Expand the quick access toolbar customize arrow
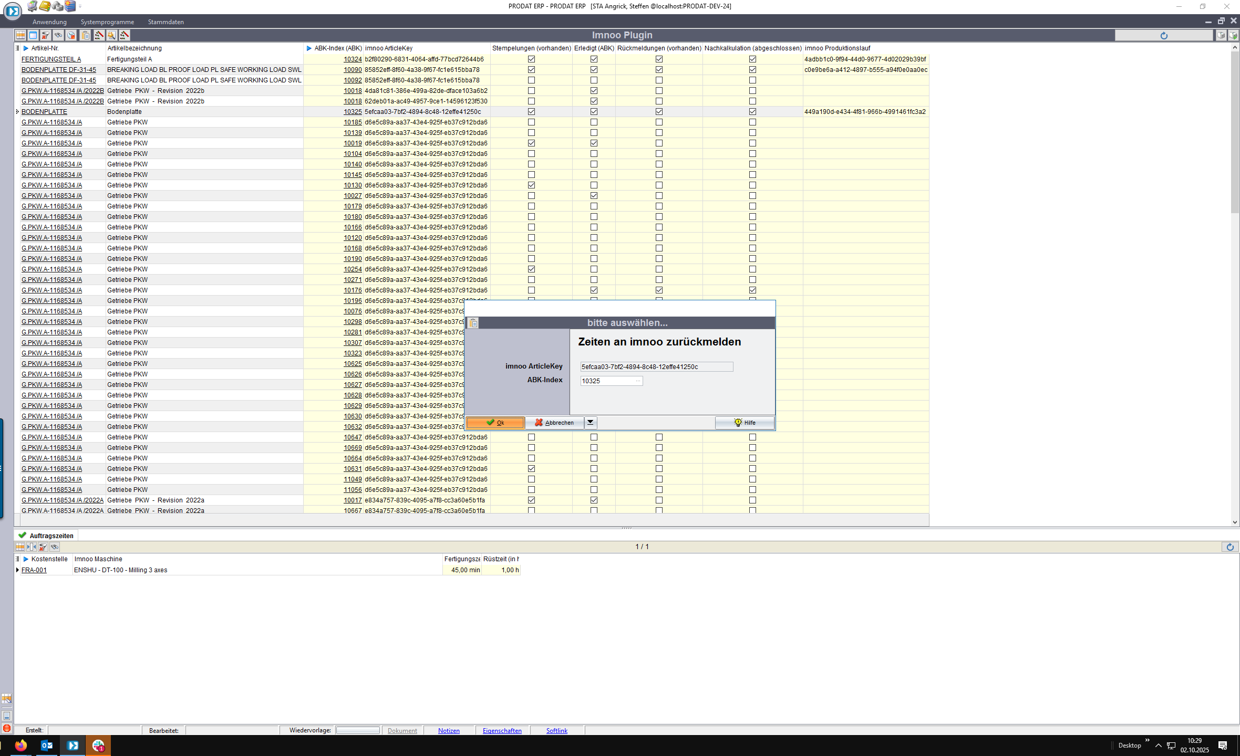The width and height of the screenshot is (1240, 756). tap(80, 6)
